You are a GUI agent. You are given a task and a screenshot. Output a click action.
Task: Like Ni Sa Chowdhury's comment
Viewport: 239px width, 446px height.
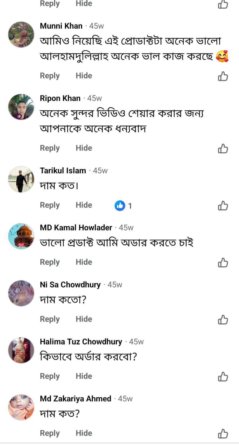[x=223, y=320]
